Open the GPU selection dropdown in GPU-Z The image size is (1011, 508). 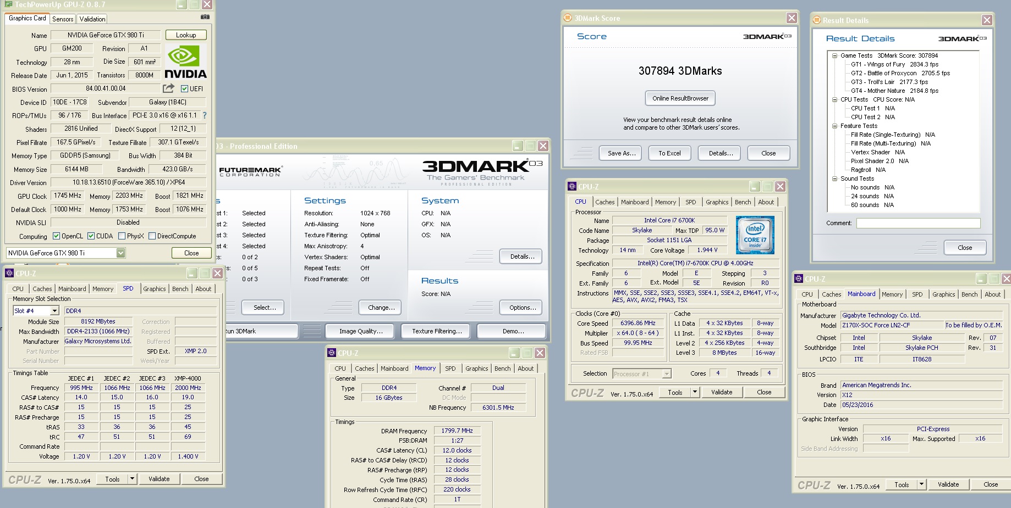click(x=120, y=253)
